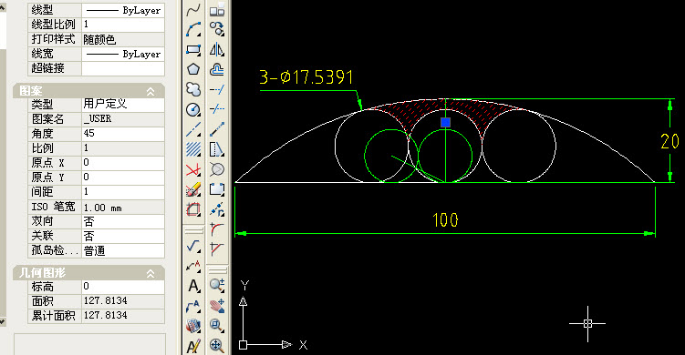Select the Arc drawing tool
This screenshot has height=355, width=685.
click(193, 30)
